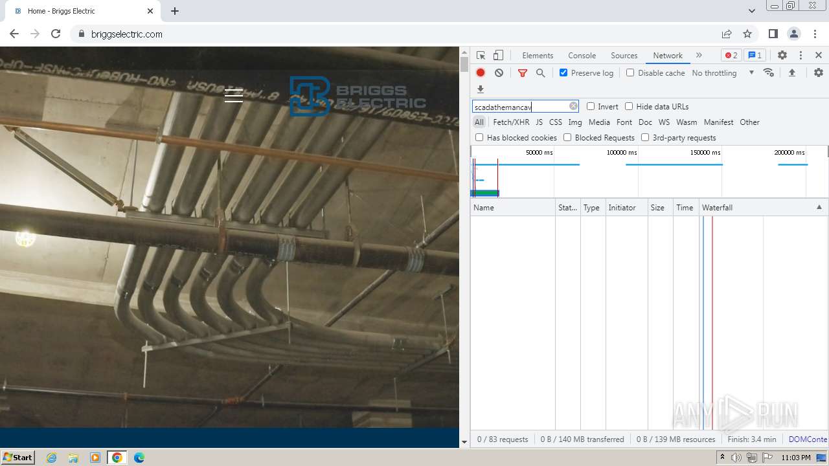Expand more DevTools tabs chevron

coord(699,55)
